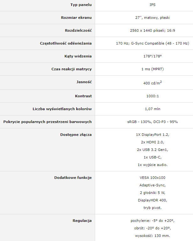Click the '1X DisplayPort 1.2,' connector line

(x=153, y=135)
